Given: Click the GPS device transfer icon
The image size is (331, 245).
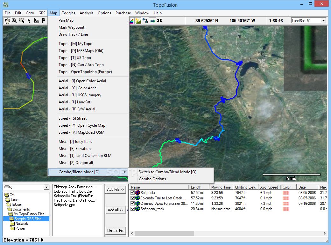Looking at the screenshot, I should point(145,21).
